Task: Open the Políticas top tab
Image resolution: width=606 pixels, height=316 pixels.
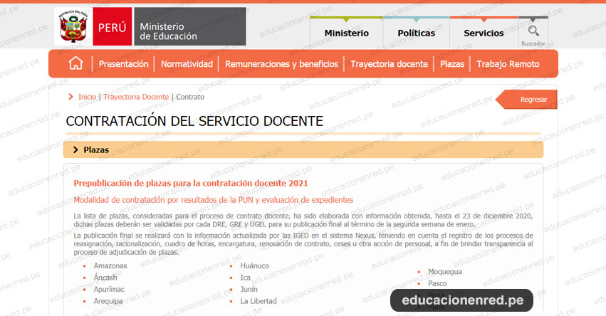Action: [x=417, y=33]
